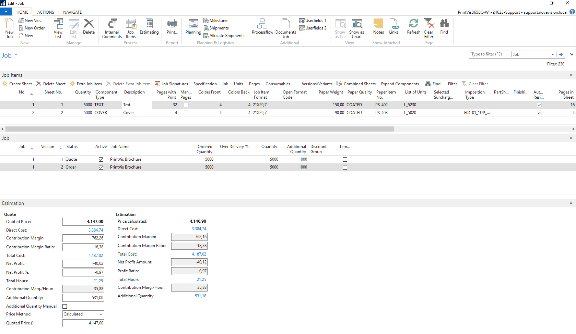Open Links attachment

click(x=393, y=27)
